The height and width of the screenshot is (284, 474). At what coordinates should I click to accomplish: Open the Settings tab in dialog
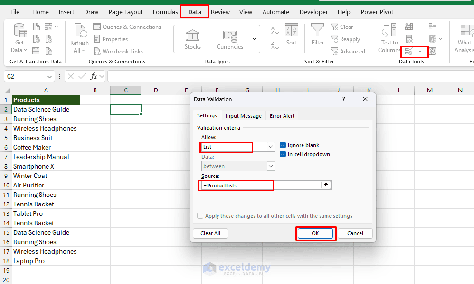pos(207,115)
